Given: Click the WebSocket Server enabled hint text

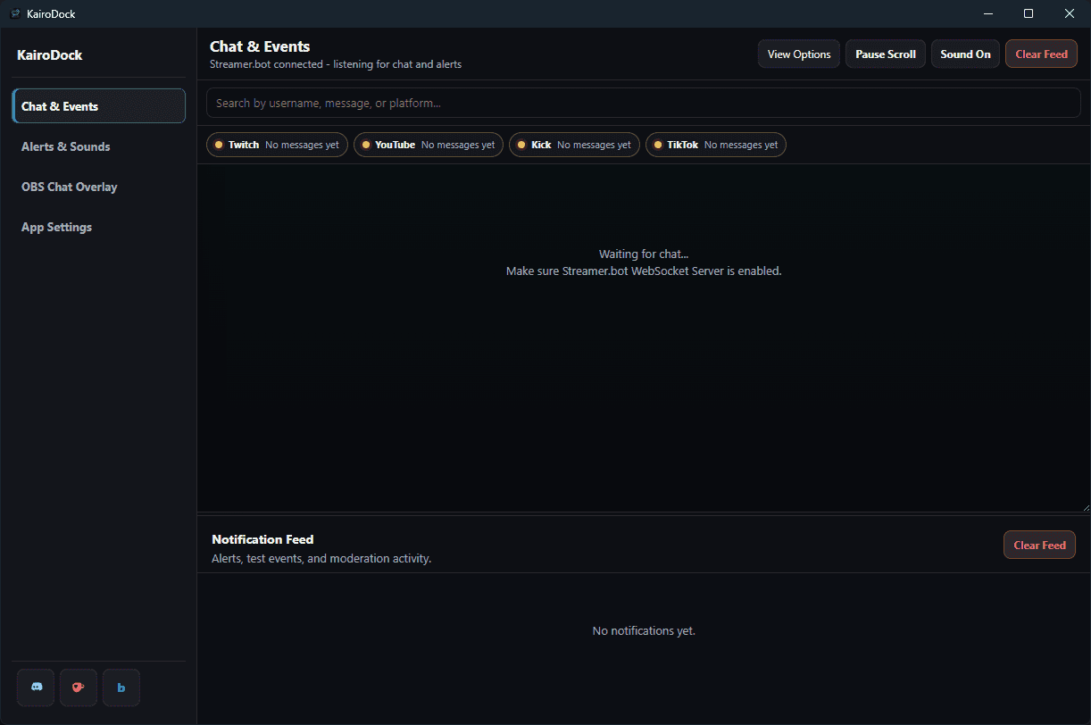Looking at the screenshot, I should 644,271.
